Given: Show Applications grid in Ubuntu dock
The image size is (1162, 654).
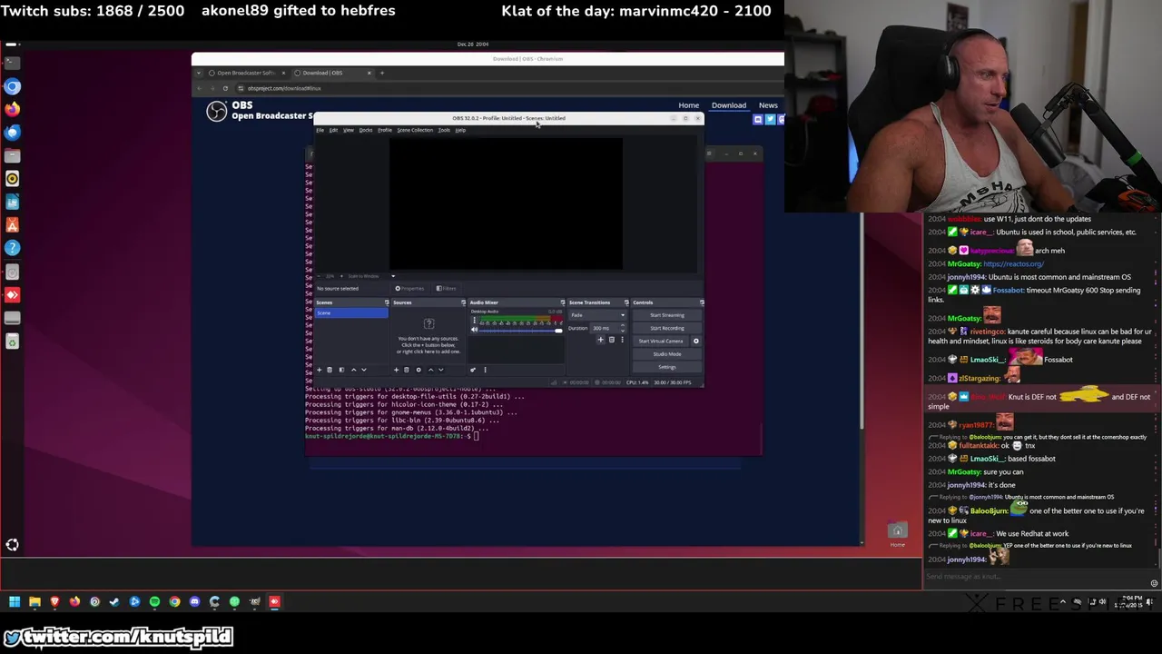Looking at the screenshot, I should tap(13, 545).
